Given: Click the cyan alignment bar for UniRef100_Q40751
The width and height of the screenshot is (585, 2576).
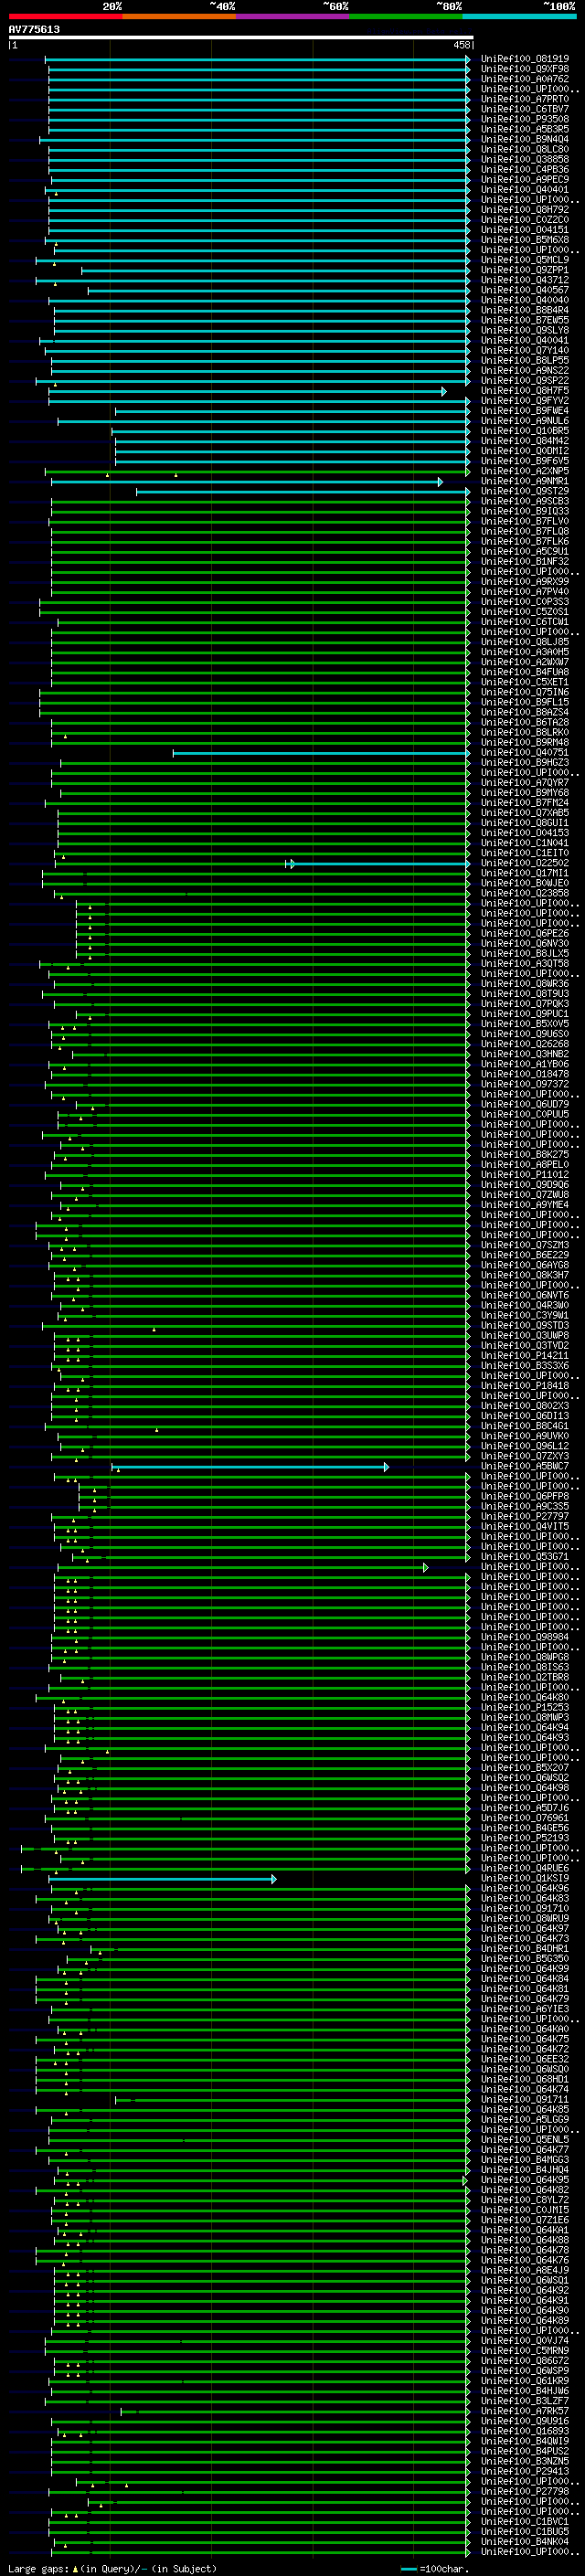Looking at the screenshot, I should (x=322, y=753).
